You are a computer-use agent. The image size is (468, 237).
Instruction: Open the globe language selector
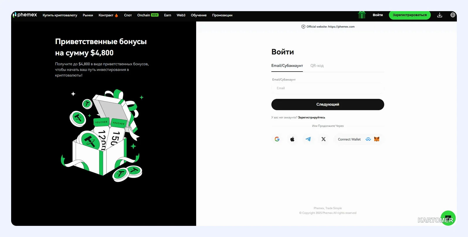coord(453,15)
